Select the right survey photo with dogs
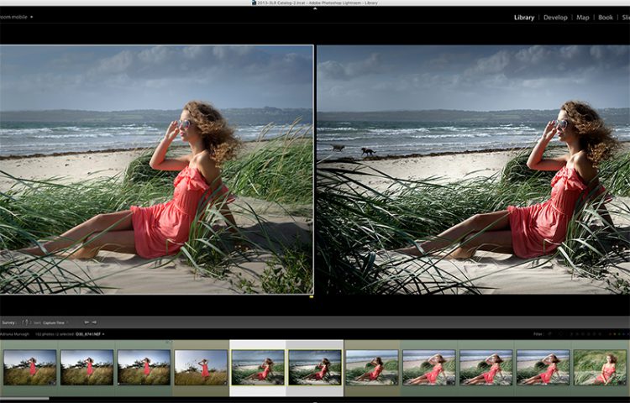Viewport: 630px width, 403px height. click(473, 169)
